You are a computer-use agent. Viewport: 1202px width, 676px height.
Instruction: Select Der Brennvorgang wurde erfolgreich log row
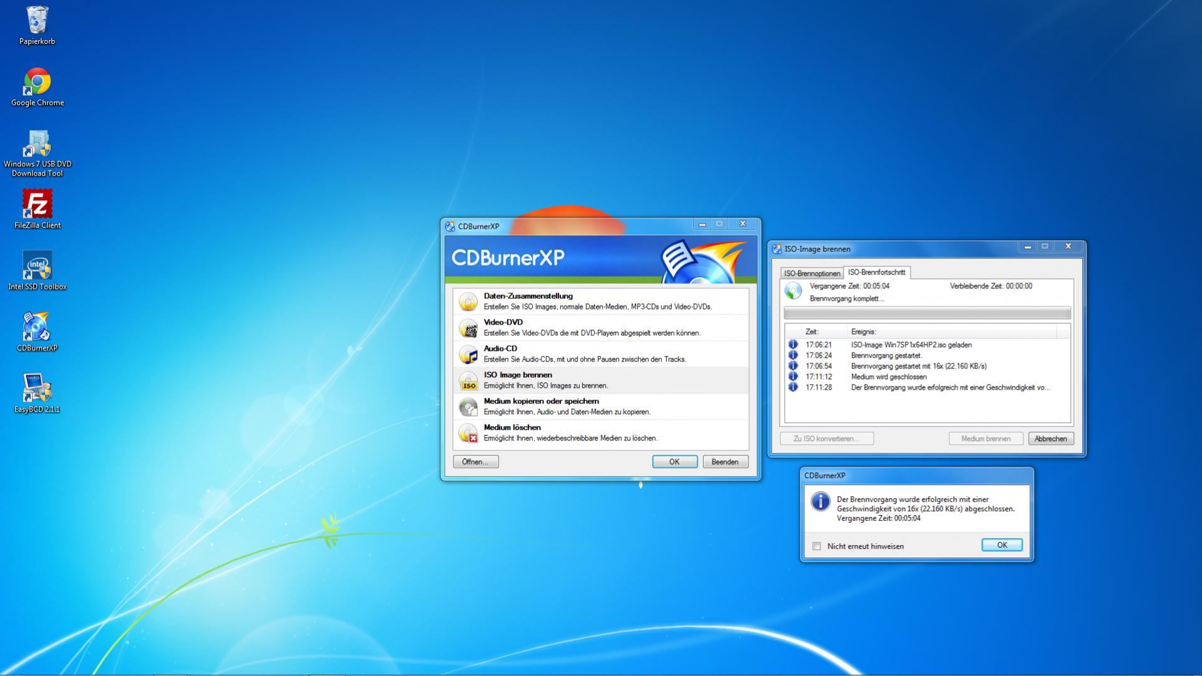[928, 387]
